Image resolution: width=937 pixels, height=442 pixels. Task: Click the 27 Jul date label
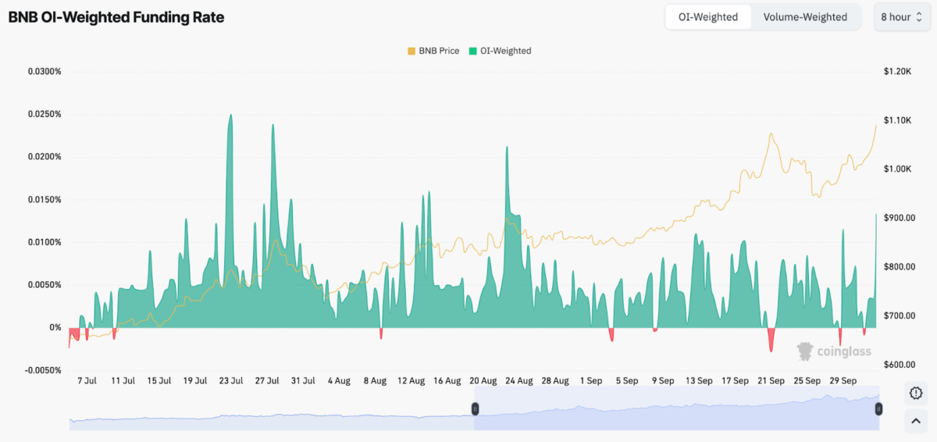coord(267,381)
